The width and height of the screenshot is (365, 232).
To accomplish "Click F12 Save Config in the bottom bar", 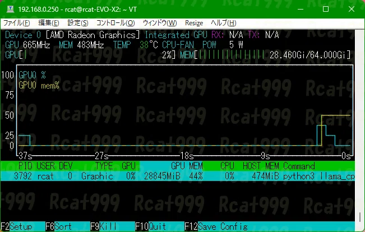I will click(216, 226).
